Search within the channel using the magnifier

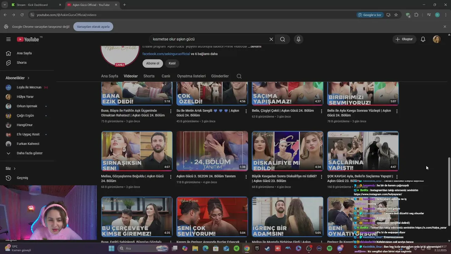pos(239,76)
